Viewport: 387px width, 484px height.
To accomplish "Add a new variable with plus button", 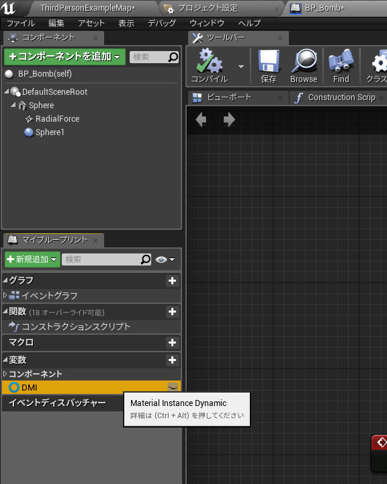I will [x=172, y=360].
